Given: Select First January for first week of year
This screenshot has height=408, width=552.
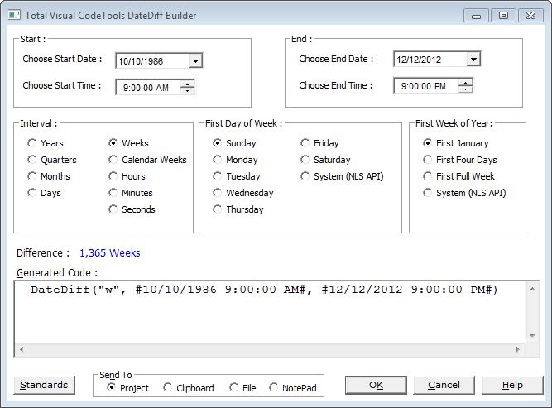Looking at the screenshot, I should [456, 143].
